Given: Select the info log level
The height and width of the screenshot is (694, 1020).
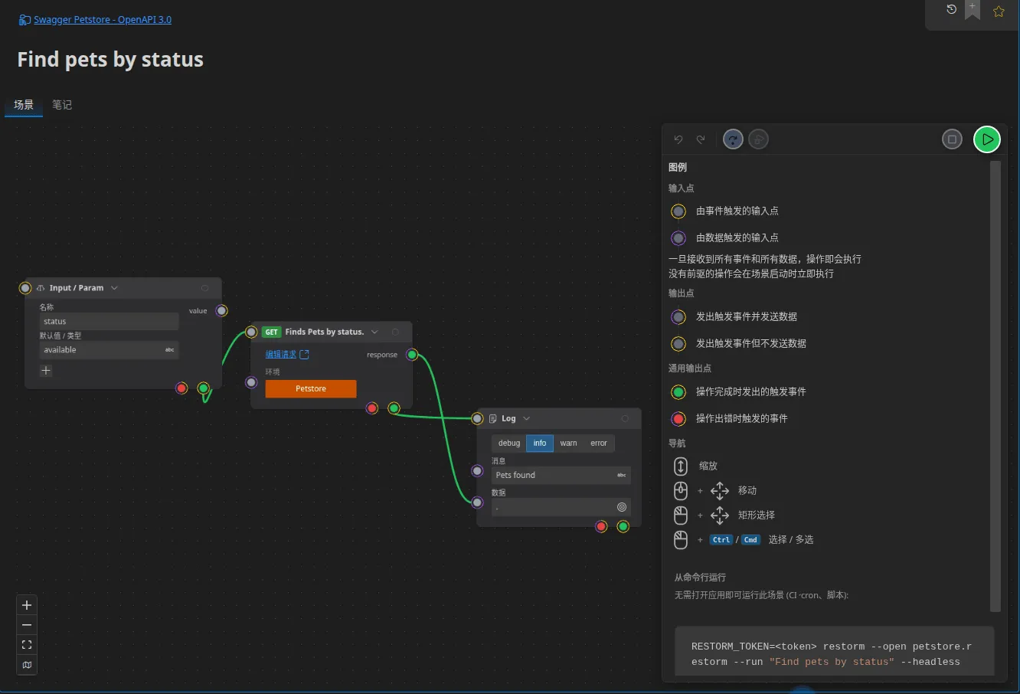Looking at the screenshot, I should (x=540, y=443).
